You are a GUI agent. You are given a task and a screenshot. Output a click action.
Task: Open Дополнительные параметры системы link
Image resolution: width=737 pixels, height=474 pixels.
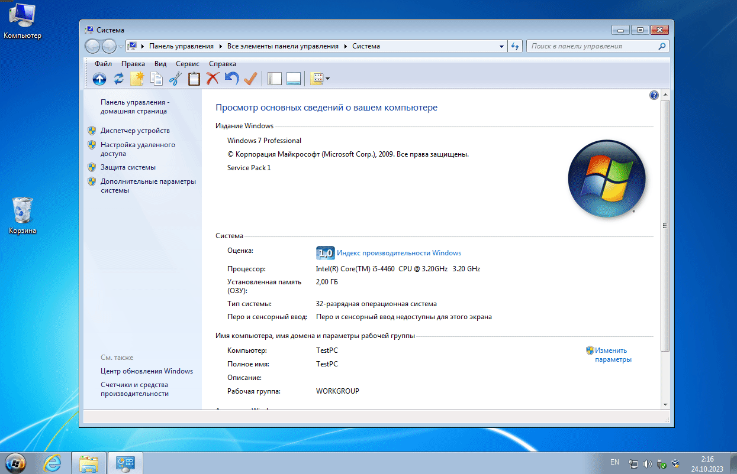148,186
